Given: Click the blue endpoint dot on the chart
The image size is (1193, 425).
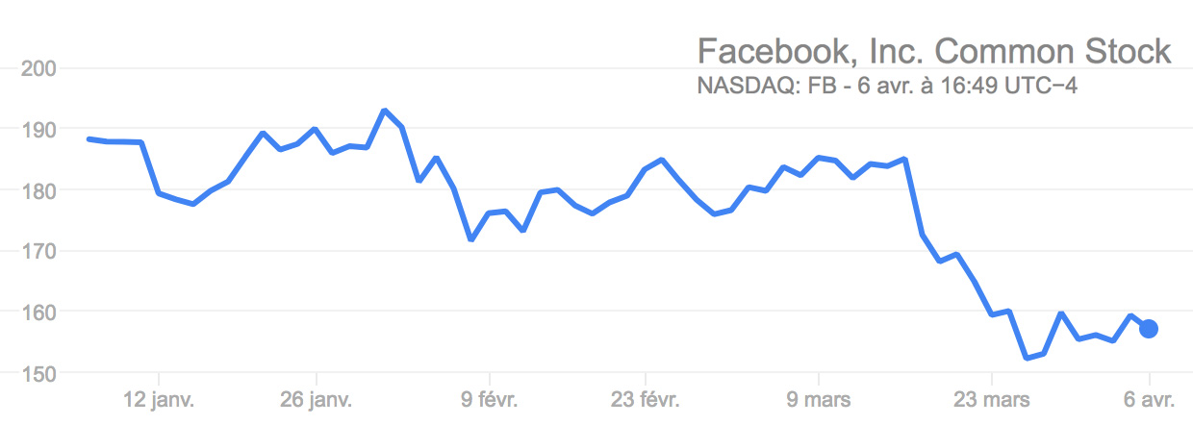Looking at the screenshot, I should [x=1148, y=329].
